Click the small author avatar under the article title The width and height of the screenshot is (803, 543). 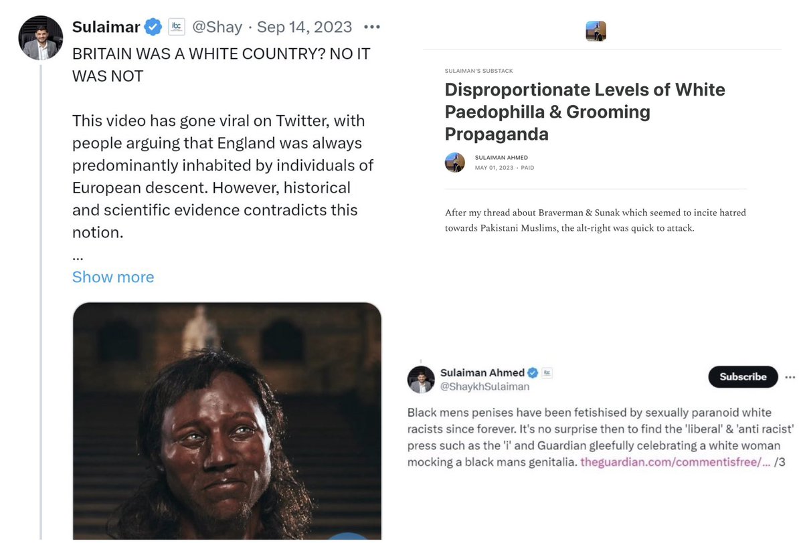[x=455, y=162]
